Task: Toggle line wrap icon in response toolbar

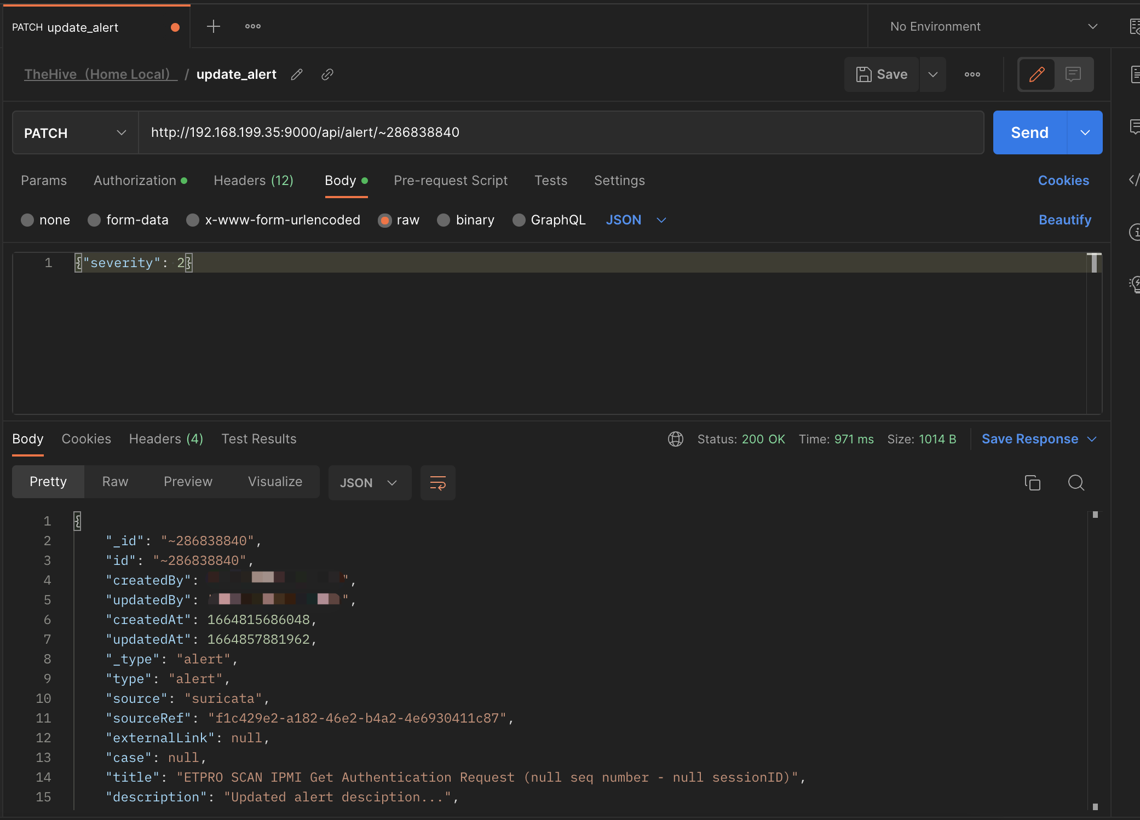Action: pyautogui.click(x=438, y=483)
